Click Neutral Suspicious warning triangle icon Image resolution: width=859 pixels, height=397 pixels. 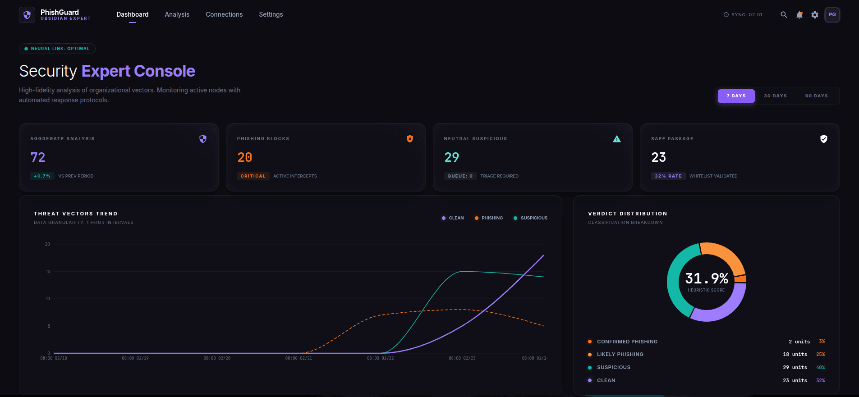[x=616, y=139]
